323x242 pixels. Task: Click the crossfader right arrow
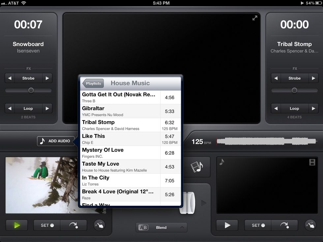pos(204,203)
